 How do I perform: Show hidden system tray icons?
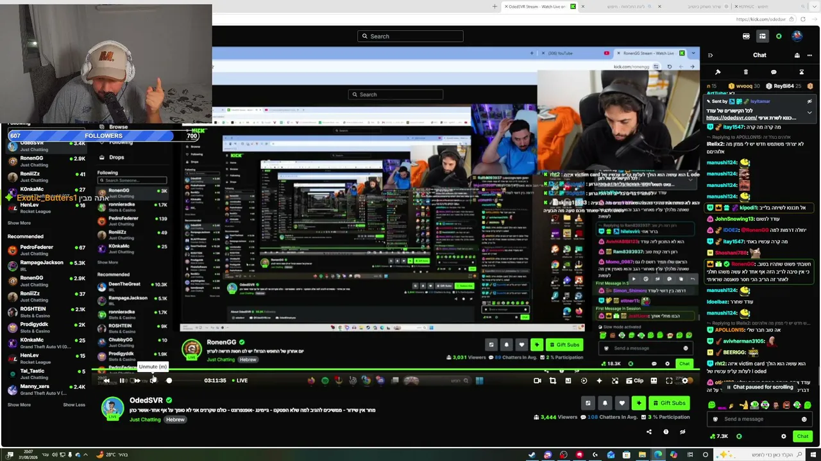[x=86, y=455]
